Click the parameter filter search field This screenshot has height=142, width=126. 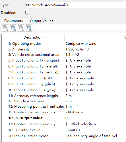coord(80,28)
